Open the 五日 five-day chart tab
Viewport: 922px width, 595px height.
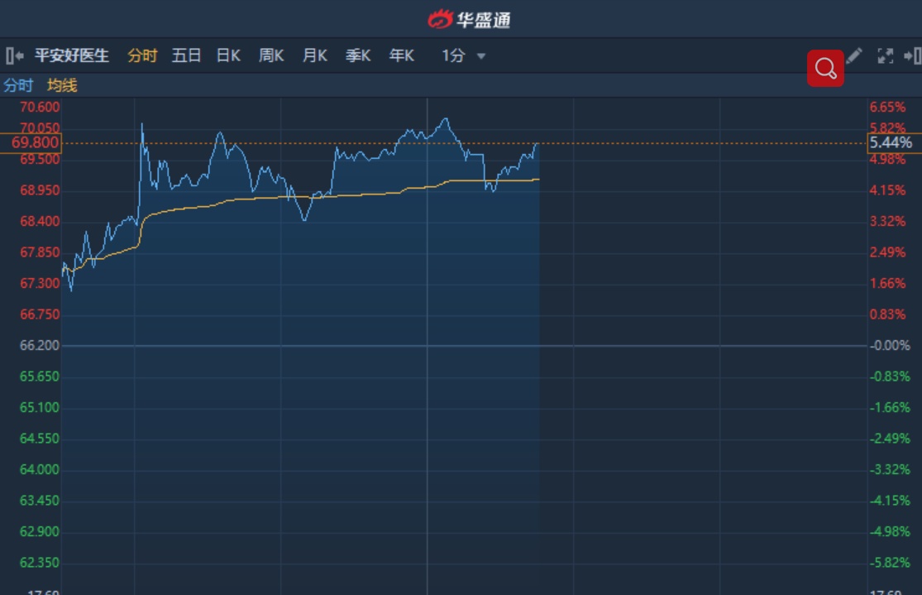point(186,56)
